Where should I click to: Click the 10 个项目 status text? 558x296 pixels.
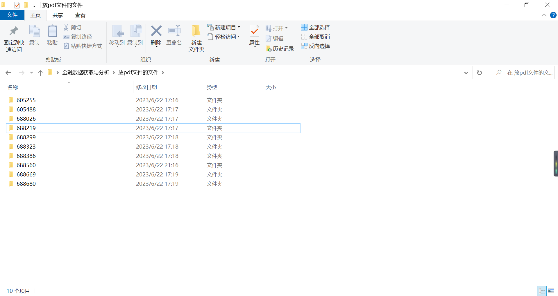pyautogui.click(x=18, y=291)
